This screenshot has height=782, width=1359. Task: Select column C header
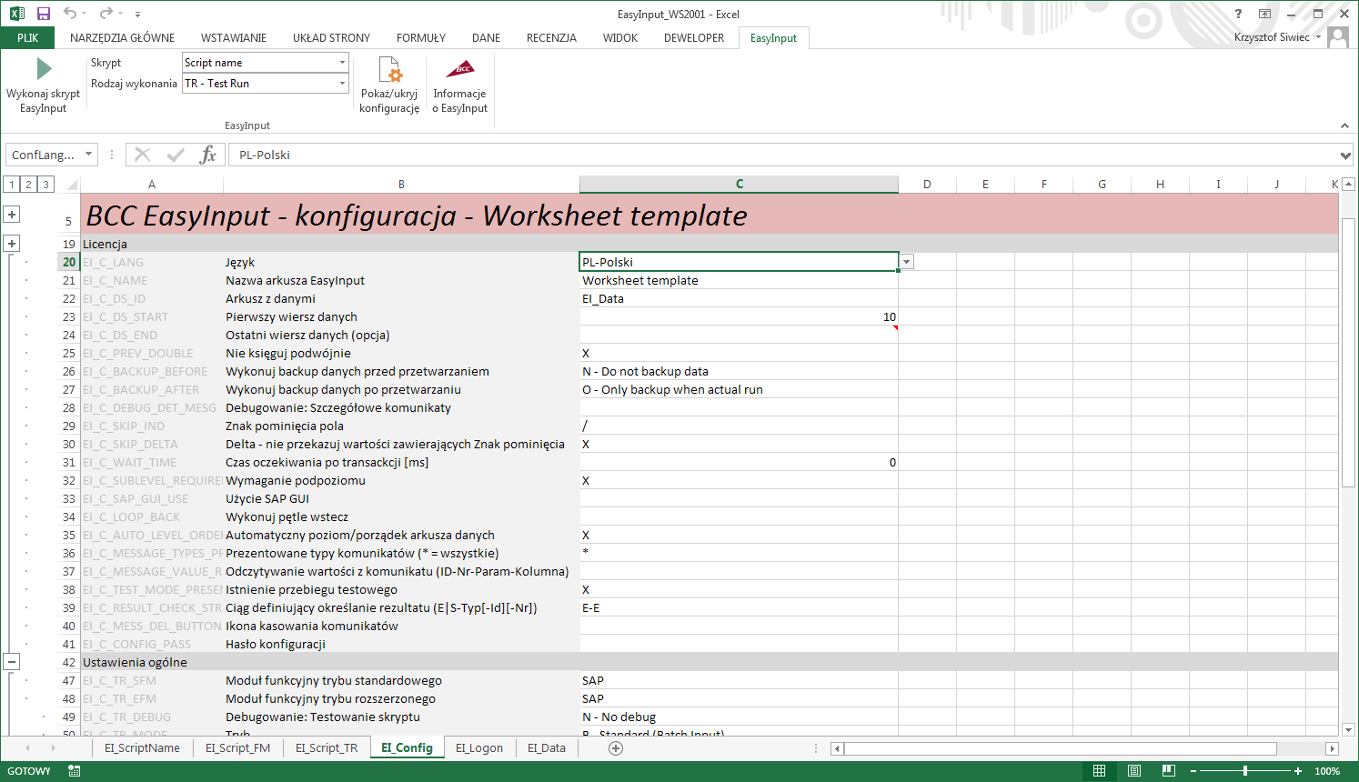[739, 185]
